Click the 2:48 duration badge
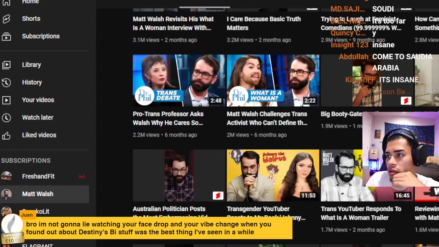The height and width of the screenshot is (247, 439). (x=216, y=101)
